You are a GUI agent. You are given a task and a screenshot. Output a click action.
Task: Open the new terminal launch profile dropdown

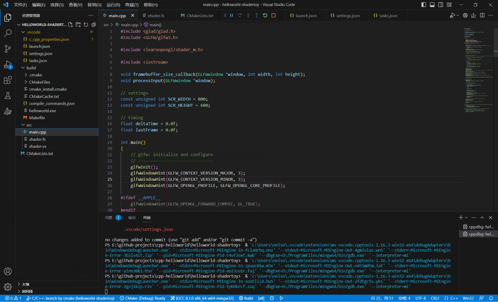click(466, 217)
